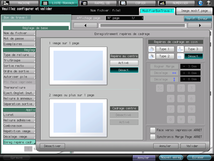Click the 1 image sur 1 page preview

[x=78, y=66]
